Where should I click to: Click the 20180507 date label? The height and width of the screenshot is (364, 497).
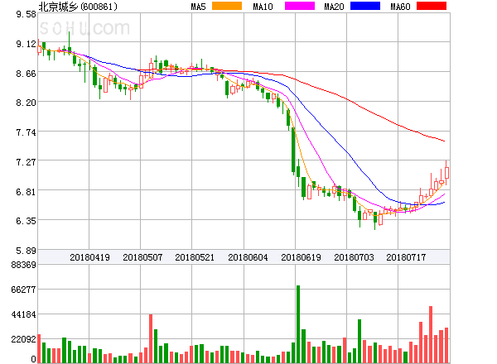pos(142,257)
